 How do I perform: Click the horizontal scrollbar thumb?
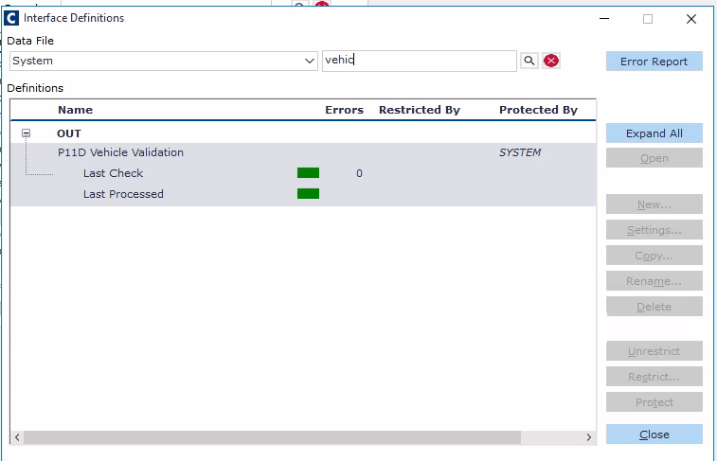[x=272, y=437]
